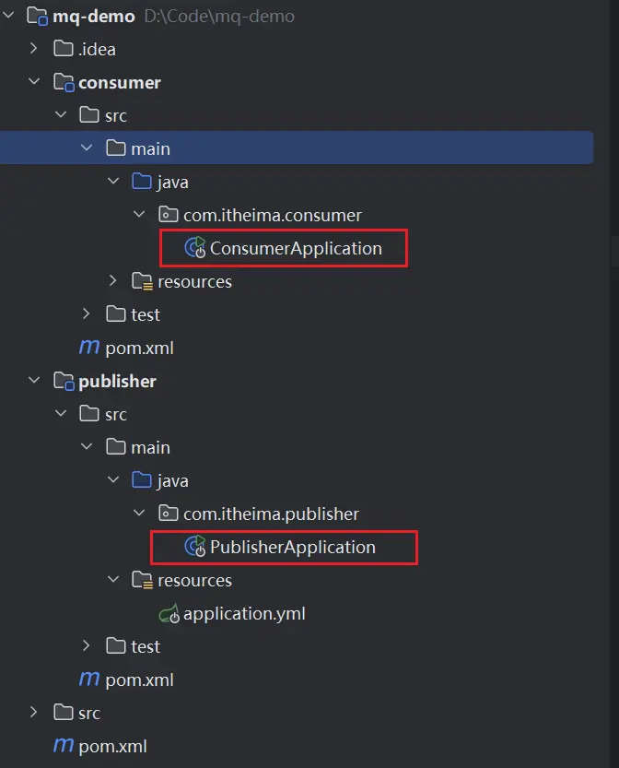619x768 pixels.
Task: Expand the root-level src folder at bottom
Action: 34,713
